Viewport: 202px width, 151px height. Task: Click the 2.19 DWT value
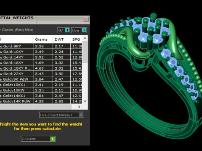59,85
